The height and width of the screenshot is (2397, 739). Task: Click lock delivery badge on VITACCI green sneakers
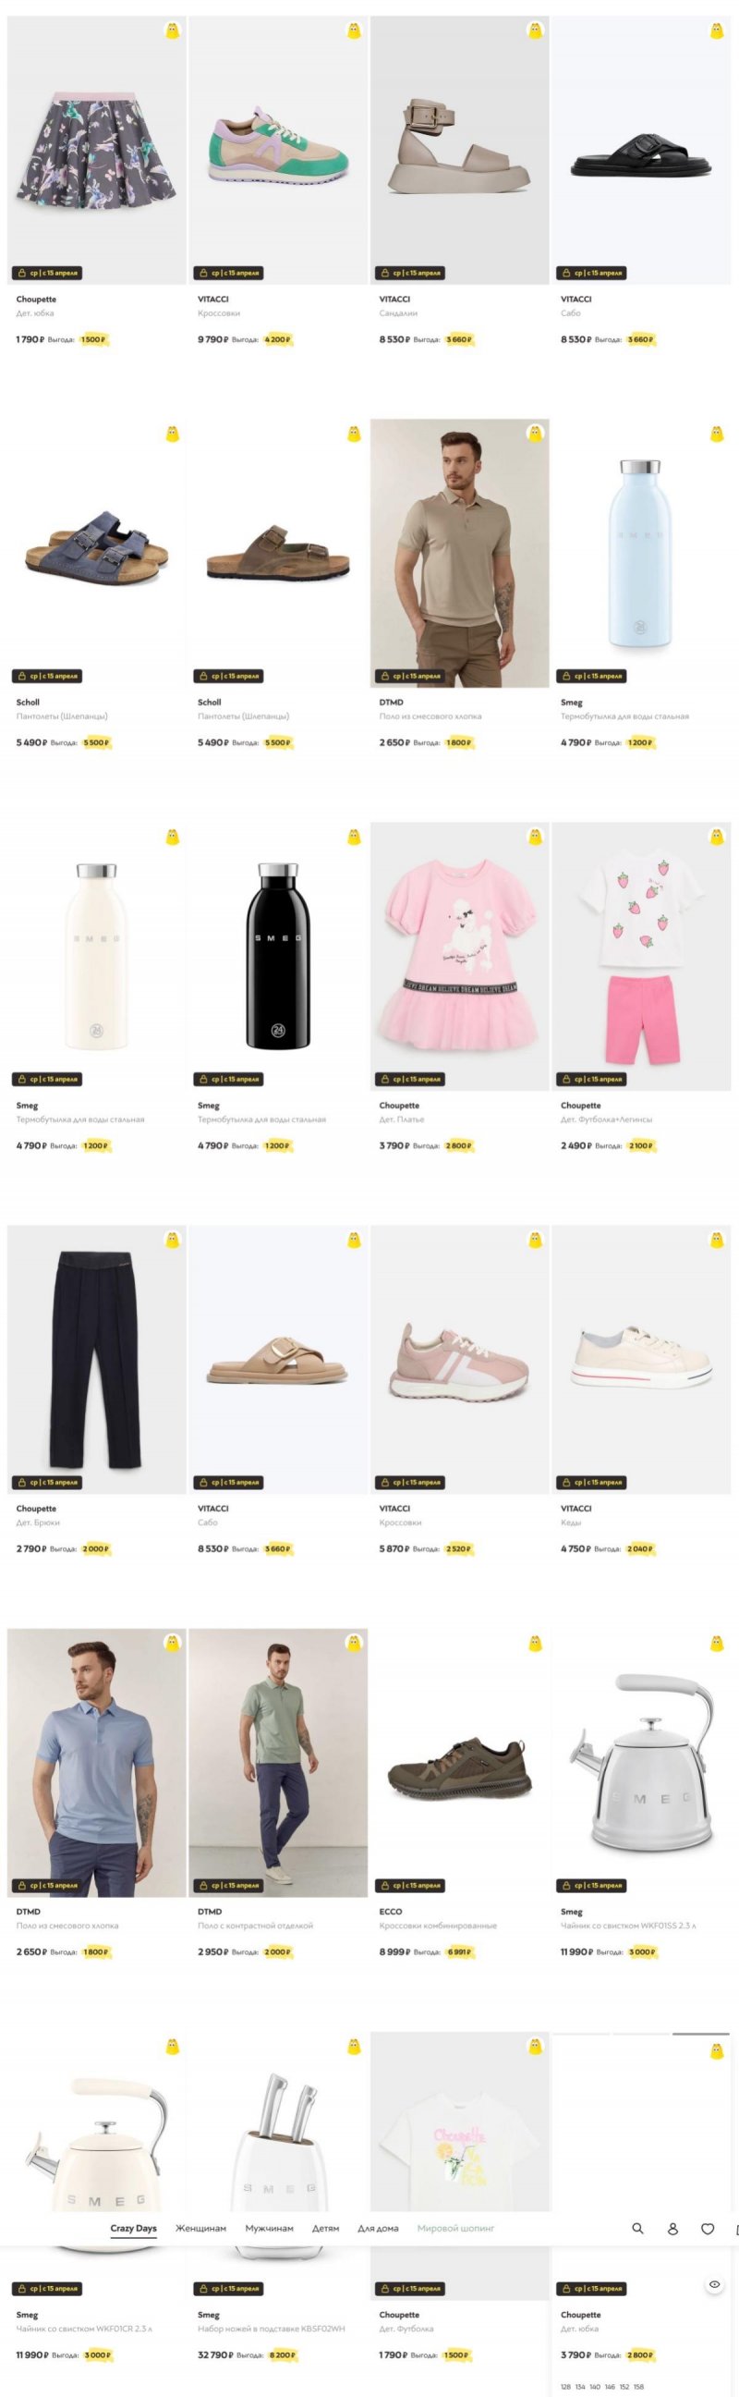coord(228,273)
